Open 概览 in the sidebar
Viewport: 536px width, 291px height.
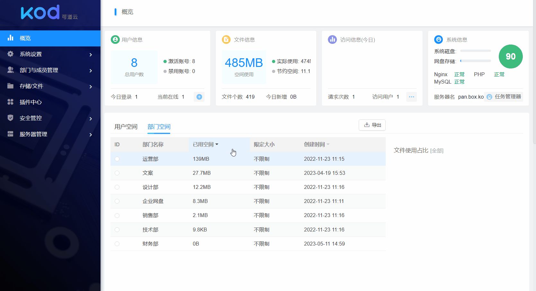[50, 38]
